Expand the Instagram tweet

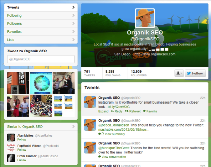103,111
